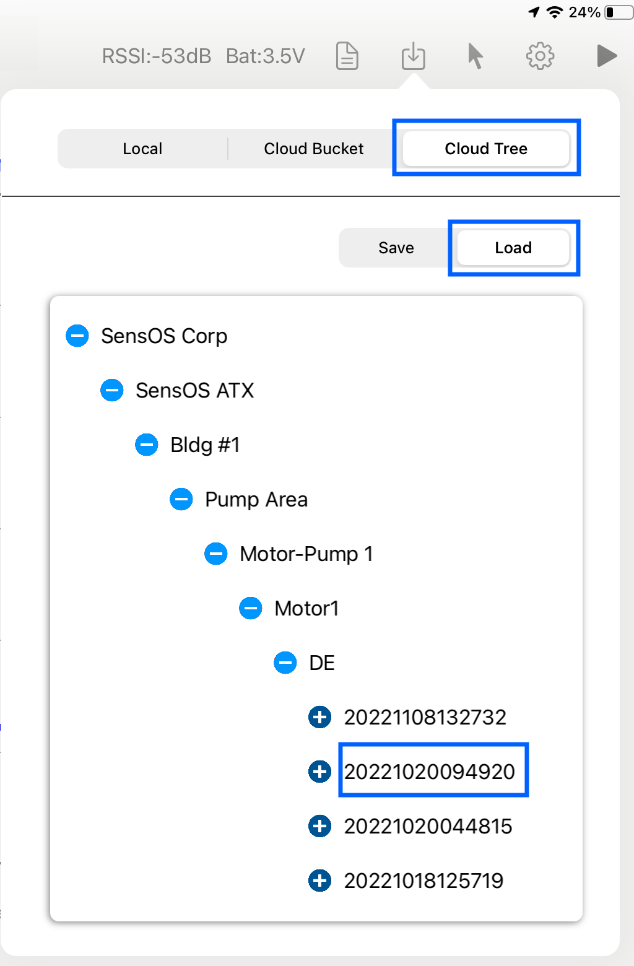Screen dimensions: 634x966
Task: Select the 20221020094920 record label
Action: click(430, 772)
